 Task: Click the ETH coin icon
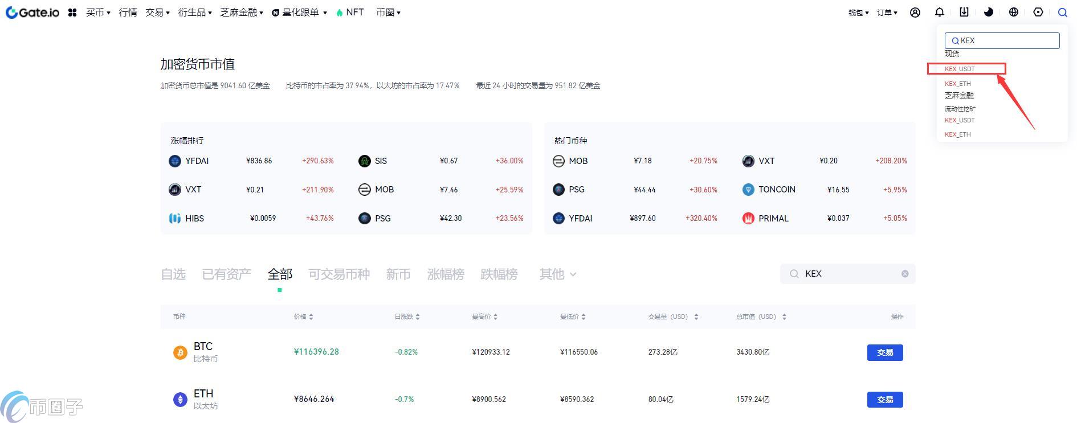pos(180,400)
